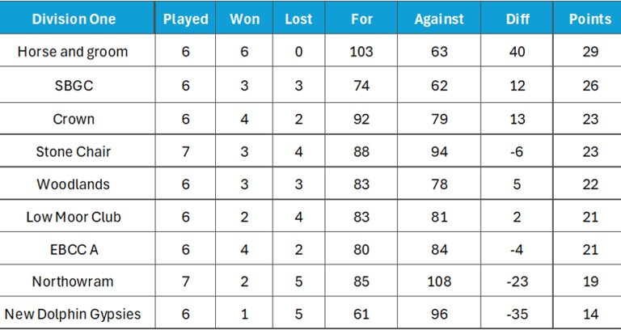The height and width of the screenshot is (330, 621).
Task: Click the Division One header cell
Action: pyautogui.click(x=74, y=19)
